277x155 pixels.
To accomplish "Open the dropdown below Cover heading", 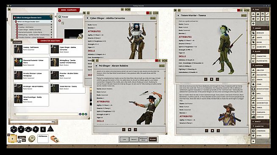I will [63, 23].
